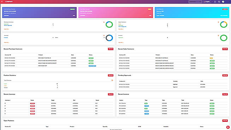Click Product header in Recent Purchase Contracts
The image size is (231, 130).
tap(41, 55)
